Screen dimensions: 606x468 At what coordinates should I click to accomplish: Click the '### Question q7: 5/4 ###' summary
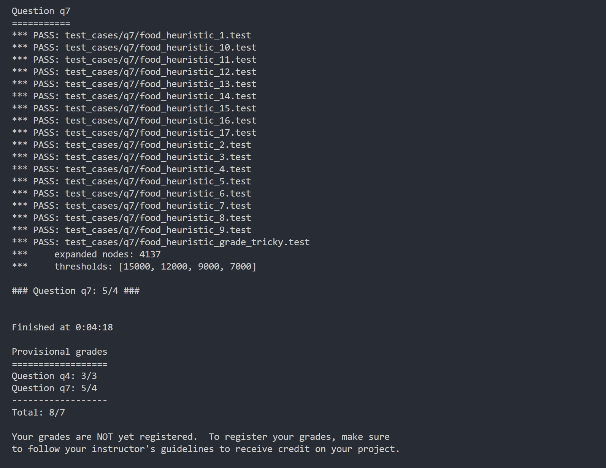click(75, 291)
